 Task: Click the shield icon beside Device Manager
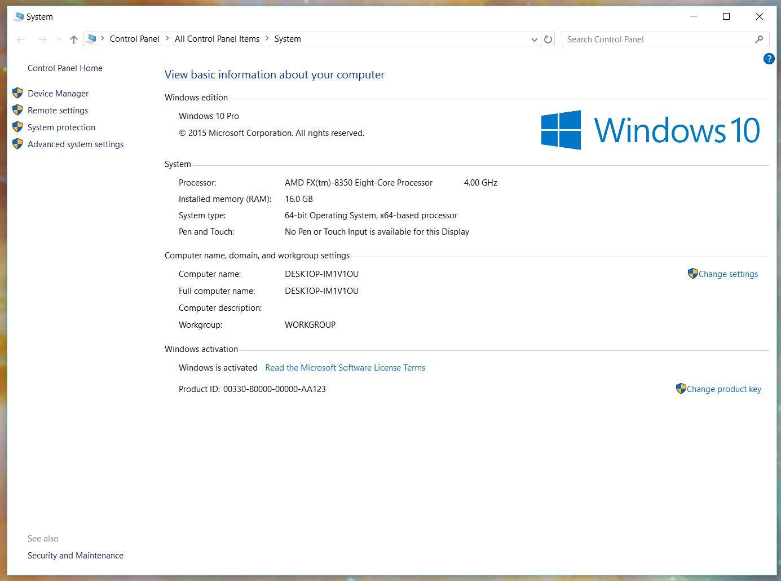click(x=17, y=93)
